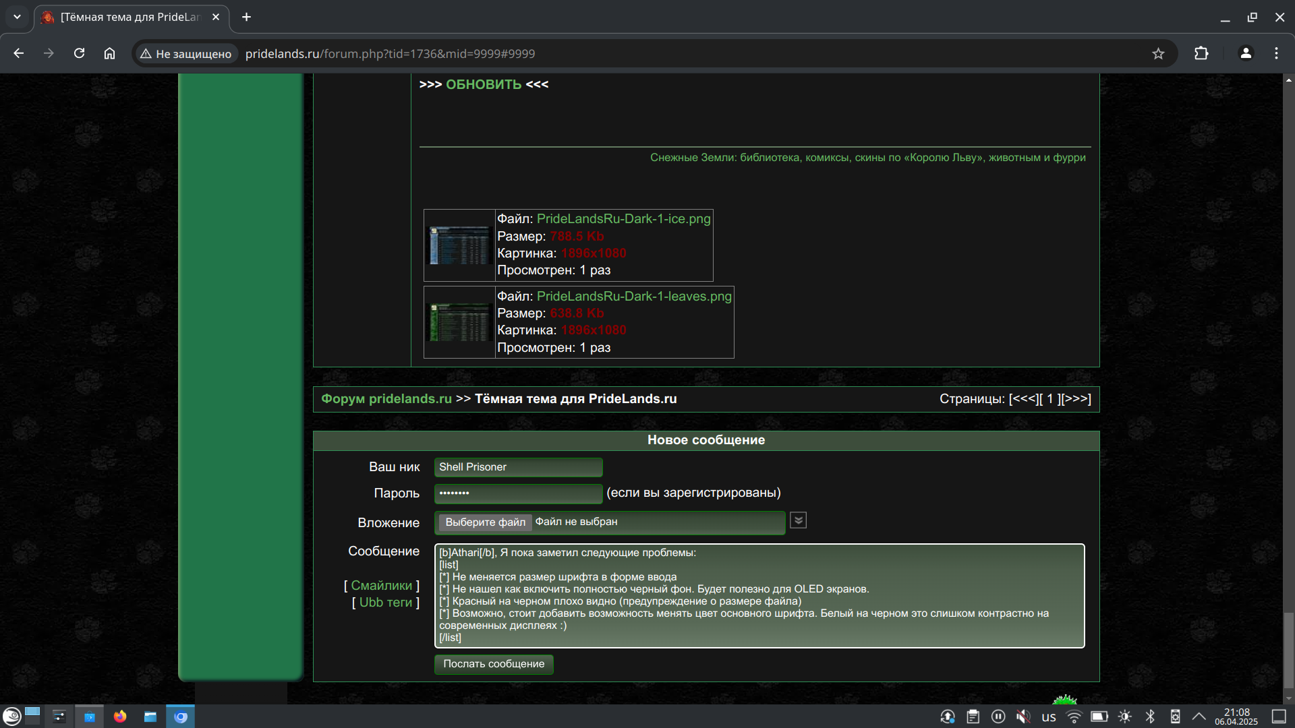Open the Ubb теги link
The image size is (1295, 728).
[x=385, y=603]
